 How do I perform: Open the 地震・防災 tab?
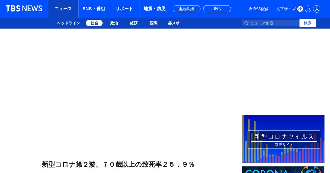tap(155, 9)
